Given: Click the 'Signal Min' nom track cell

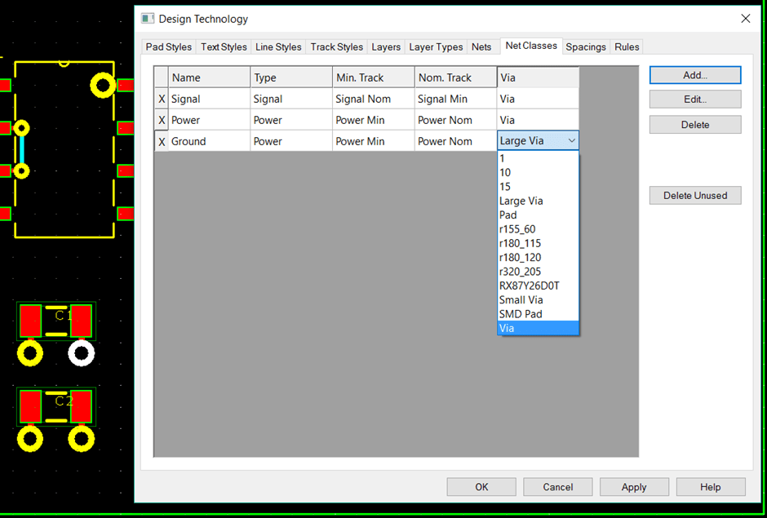Looking at the screenshot, I should point(456,100).
